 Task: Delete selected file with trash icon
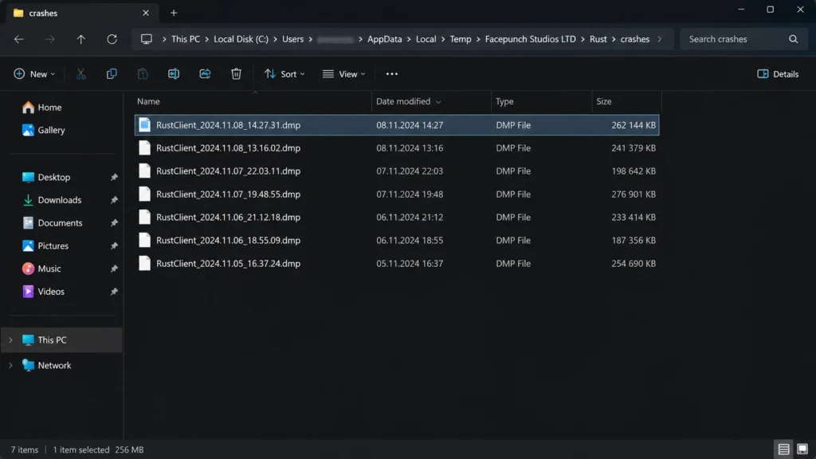tap(236, 74)
